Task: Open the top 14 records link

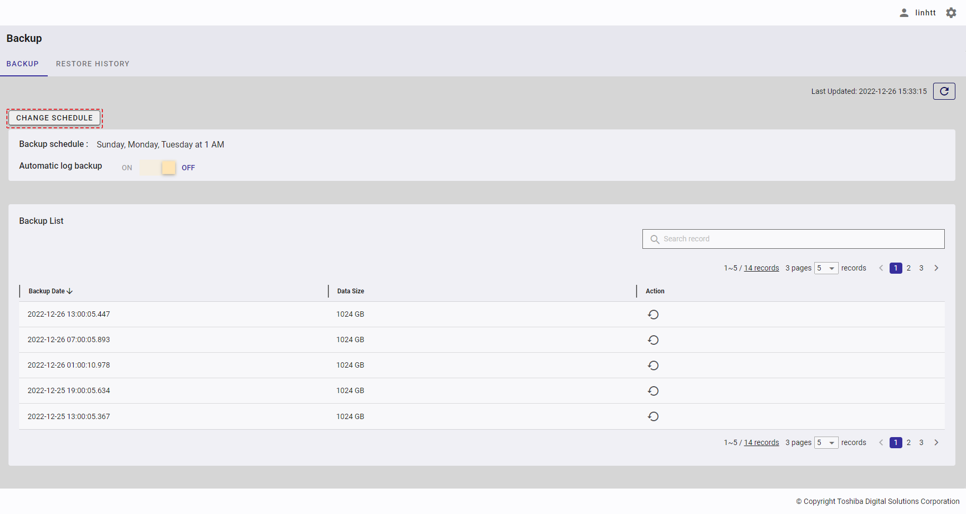Action: 761,268
